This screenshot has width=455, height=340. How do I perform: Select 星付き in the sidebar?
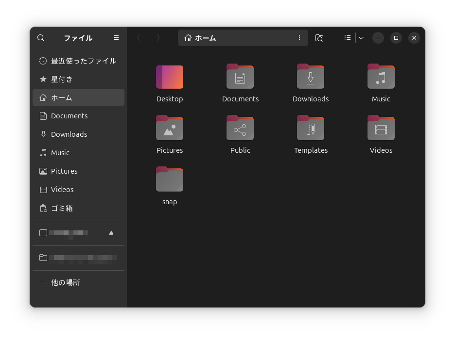[78, 80]
